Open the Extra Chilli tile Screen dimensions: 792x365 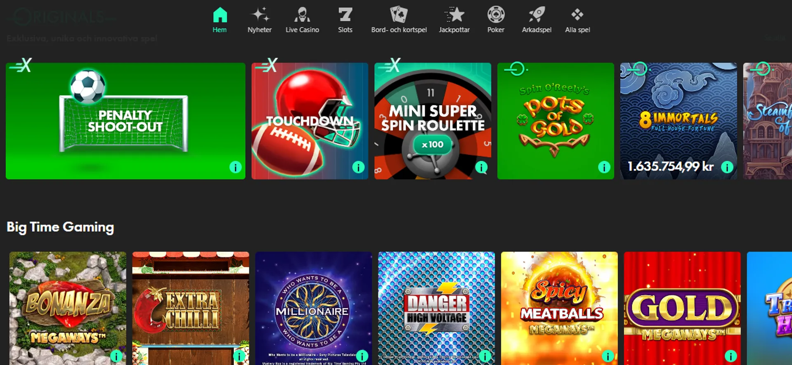(x=191, y=308)
